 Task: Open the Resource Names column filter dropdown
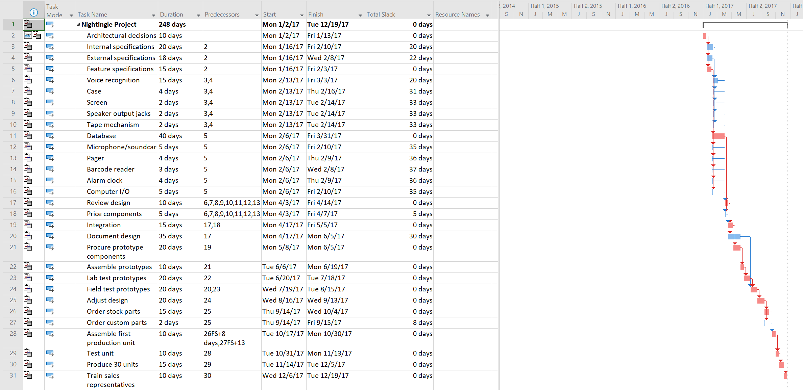[x=488, y=15]
